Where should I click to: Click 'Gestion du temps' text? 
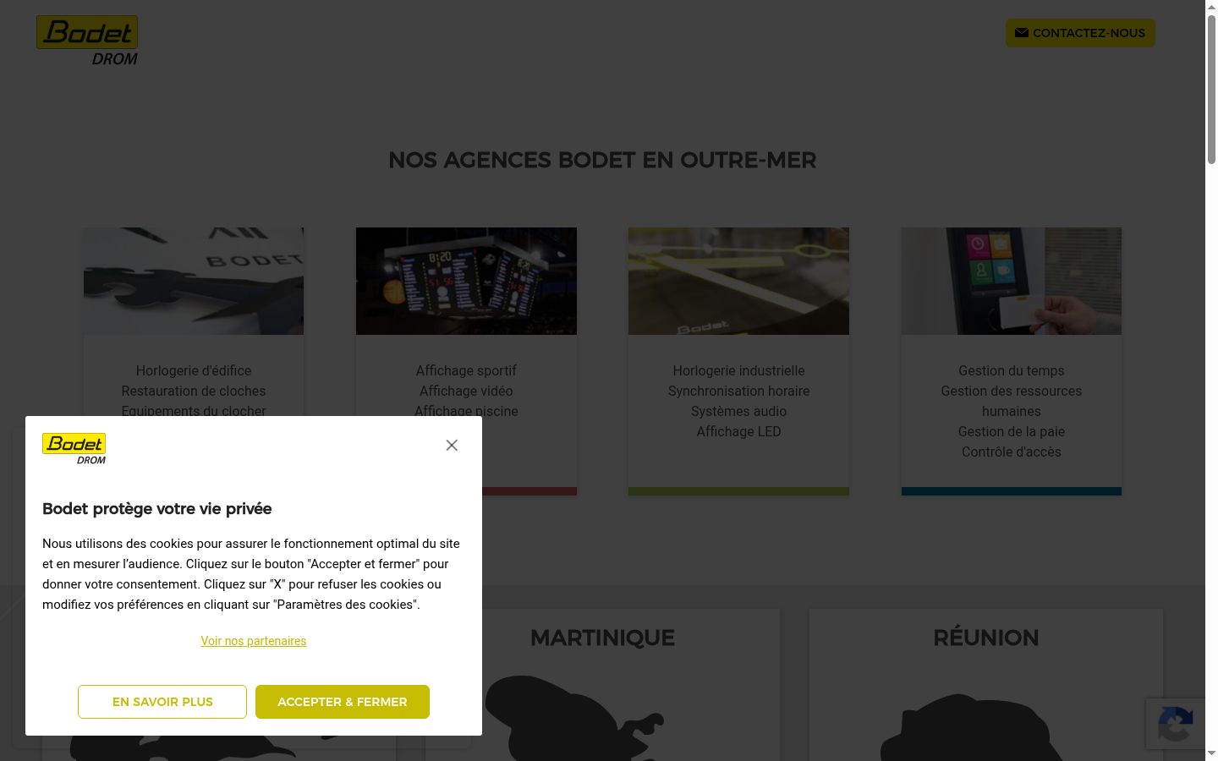click(x=1012, y=370)
